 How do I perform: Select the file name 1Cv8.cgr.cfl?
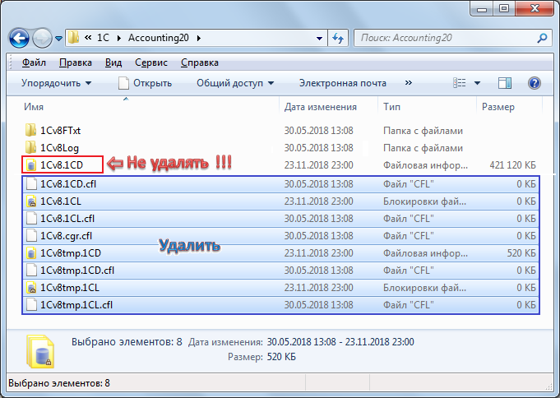(66, 236)
